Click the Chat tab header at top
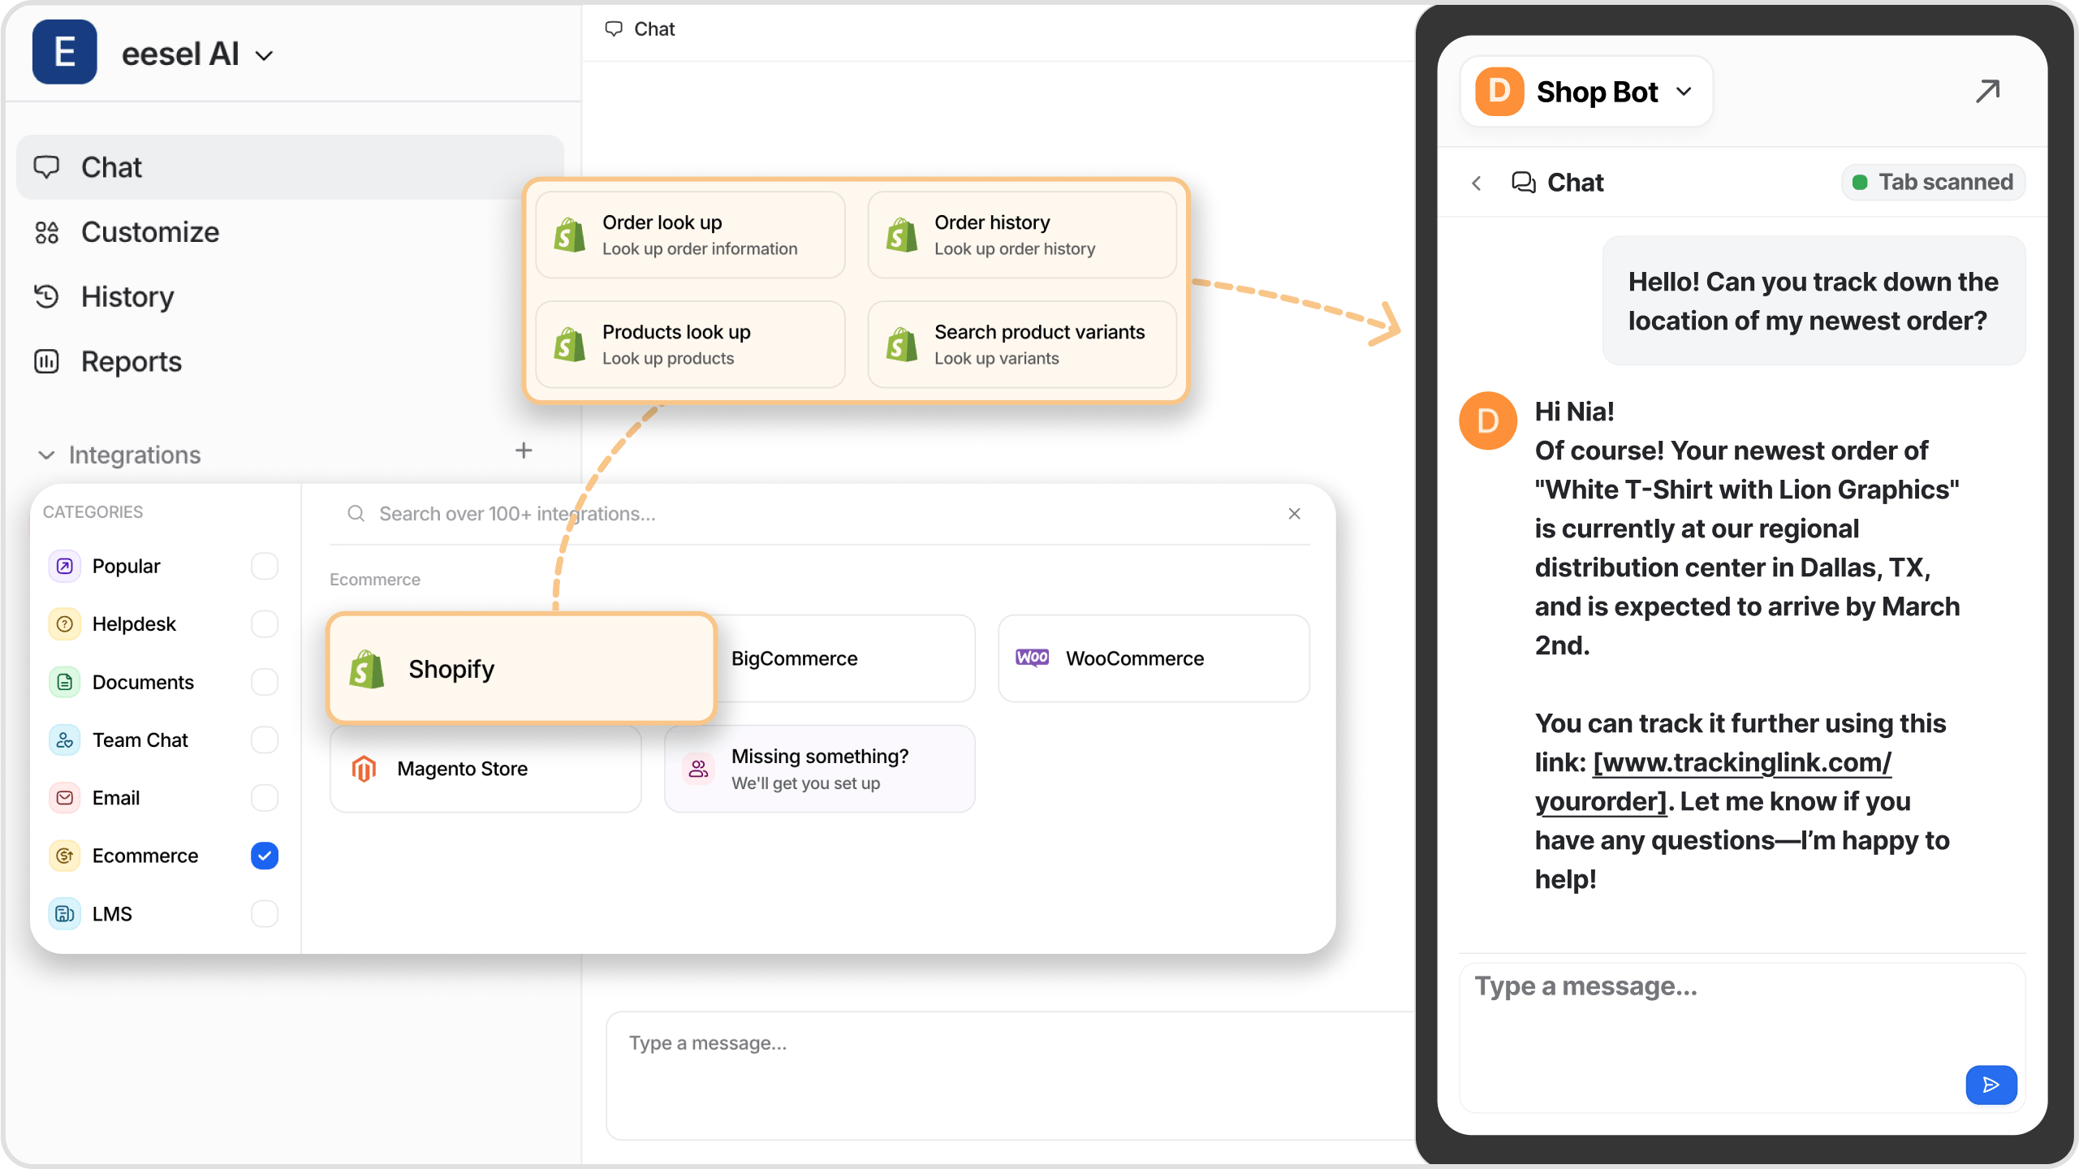 pyautogui.click(x=641, y=29)
